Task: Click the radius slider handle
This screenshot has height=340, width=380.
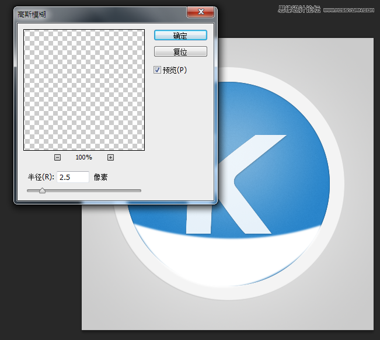Action: 42,190
